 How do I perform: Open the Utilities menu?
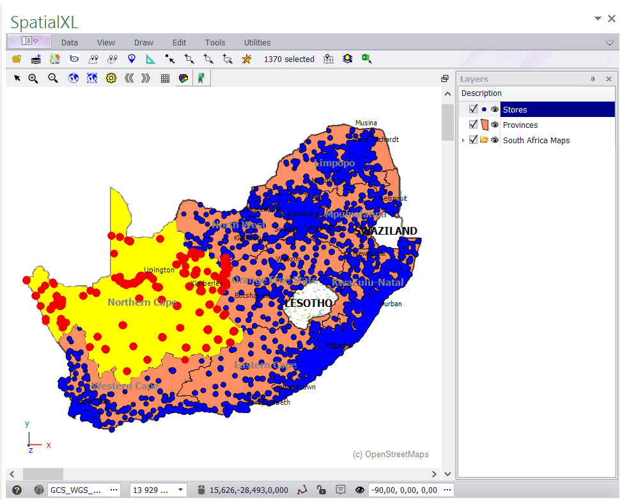coord(257,43)
